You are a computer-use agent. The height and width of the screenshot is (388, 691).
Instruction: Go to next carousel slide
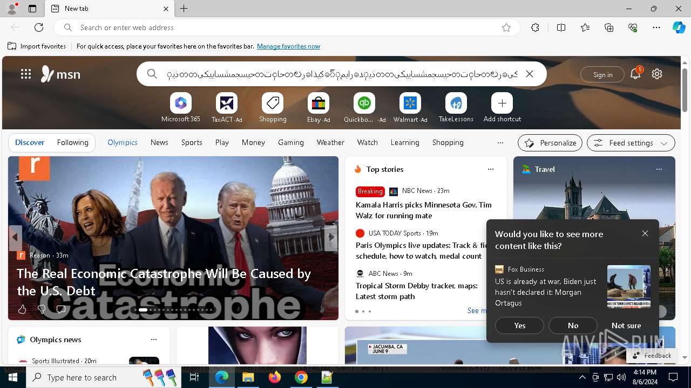331,237
